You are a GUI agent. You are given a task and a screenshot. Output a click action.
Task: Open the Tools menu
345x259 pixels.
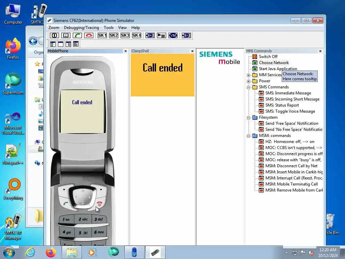click(109, 28)
